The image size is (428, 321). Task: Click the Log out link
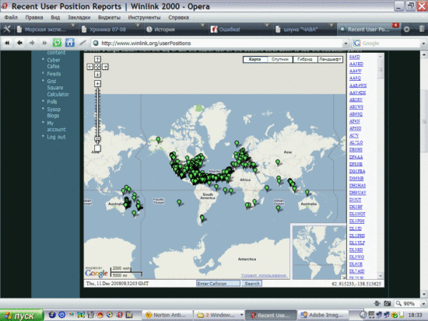[x=56, y=137]
